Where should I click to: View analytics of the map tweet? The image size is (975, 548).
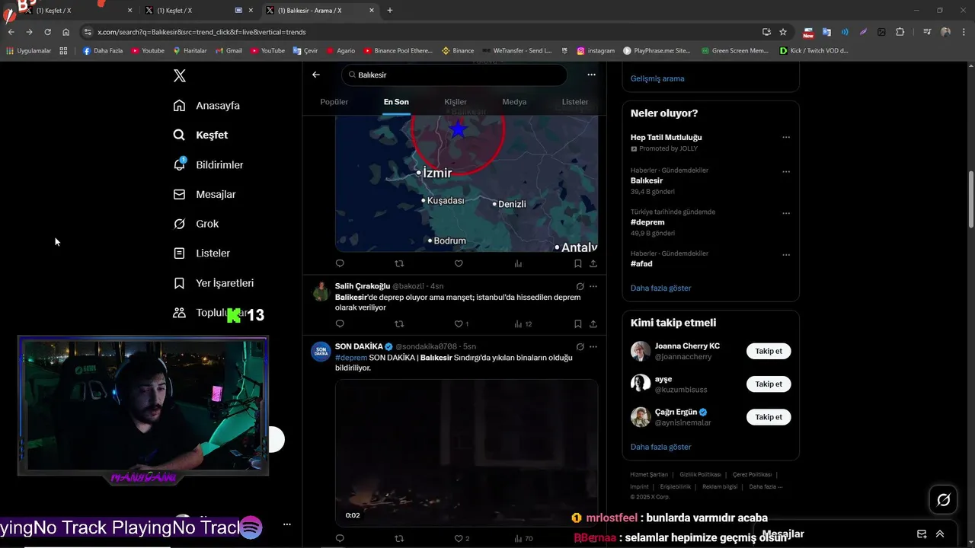point(518,263)
